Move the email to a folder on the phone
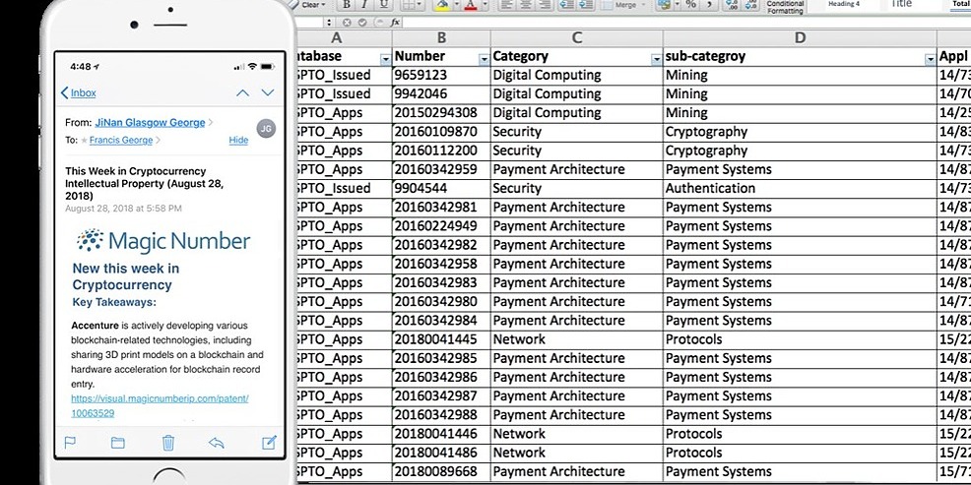The height and width of the screenshot is (485, 971). [x=117, y=443]
